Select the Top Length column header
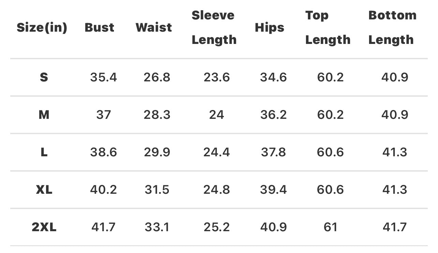This screenshot has width=438, height=253. click(327, 28)
